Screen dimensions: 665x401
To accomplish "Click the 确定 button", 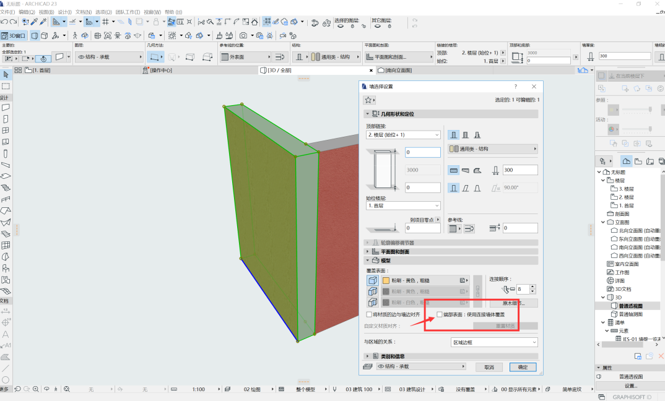I will coord(523,367).
